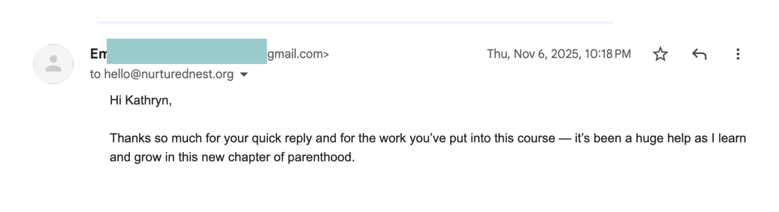
Task: Click the bold sender name "Em"
Action: click(x=98, y=54)
